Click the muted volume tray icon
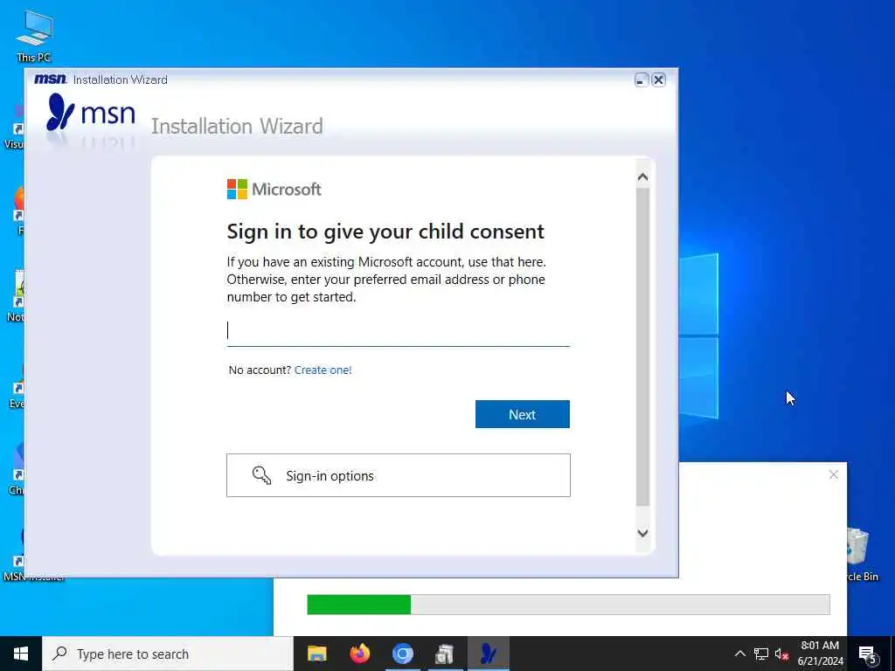The height and width of the screenshot is (671, 895). [781, 654]
